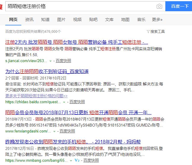The image size is (192, 165).
Task: Open result 陌陌会员会员账号2018年07月13日更新
Action: coord(78,112)
